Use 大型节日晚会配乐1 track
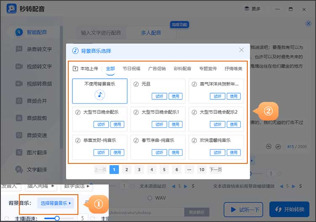The height and width of the screenshot is (222, 316). [x=175, y=125]
